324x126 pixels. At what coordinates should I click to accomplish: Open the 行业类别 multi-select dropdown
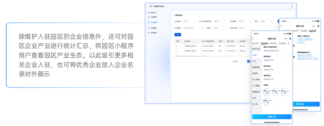coord(193,28)
